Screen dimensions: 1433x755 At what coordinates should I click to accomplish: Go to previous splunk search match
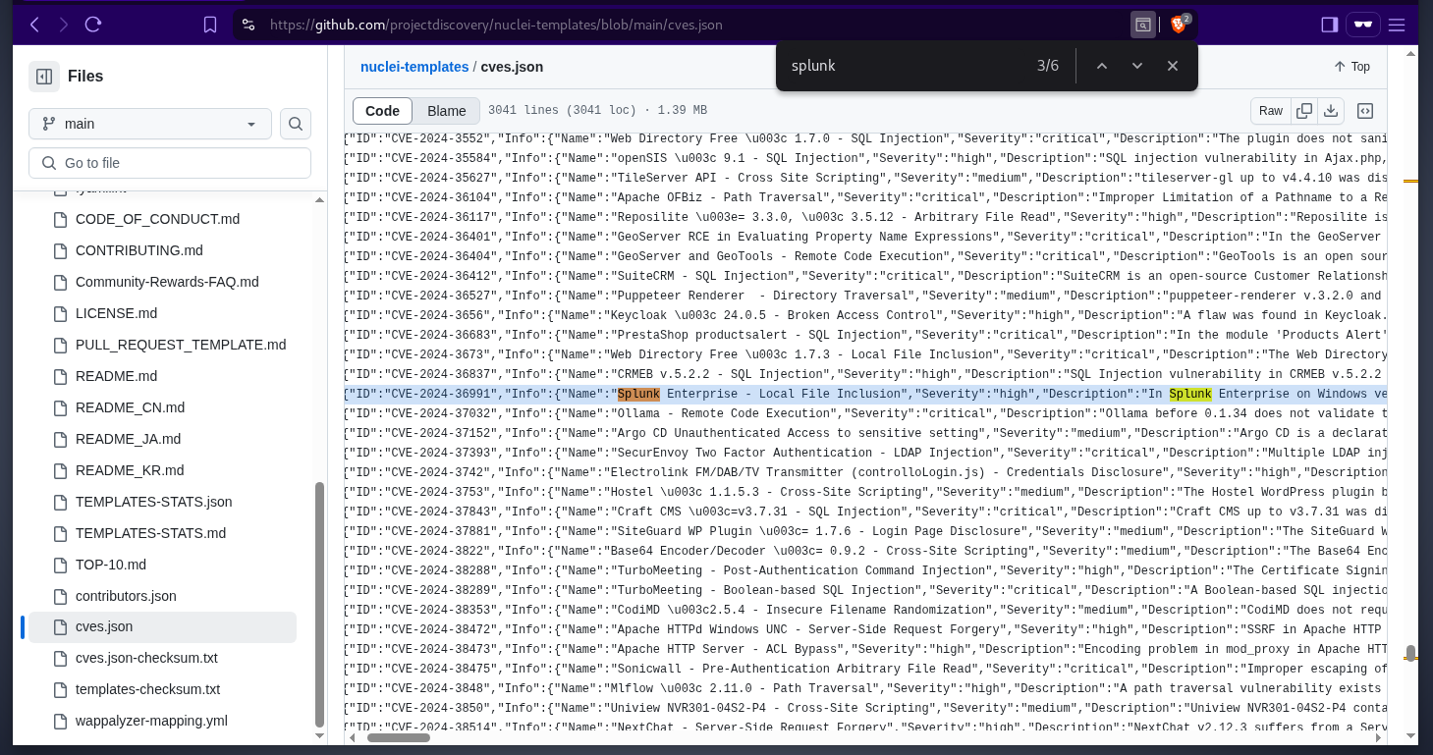1102,66
